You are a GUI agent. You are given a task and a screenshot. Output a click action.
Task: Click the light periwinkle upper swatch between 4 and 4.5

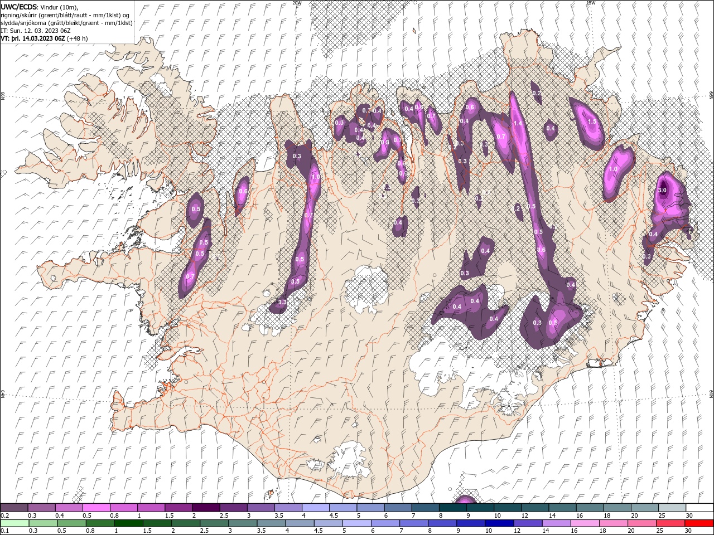[x=315, y=508]
